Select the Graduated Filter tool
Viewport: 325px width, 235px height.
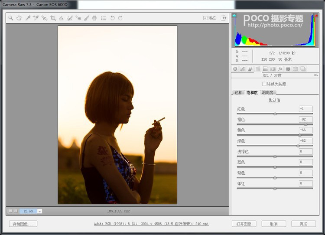click(94, 18)
